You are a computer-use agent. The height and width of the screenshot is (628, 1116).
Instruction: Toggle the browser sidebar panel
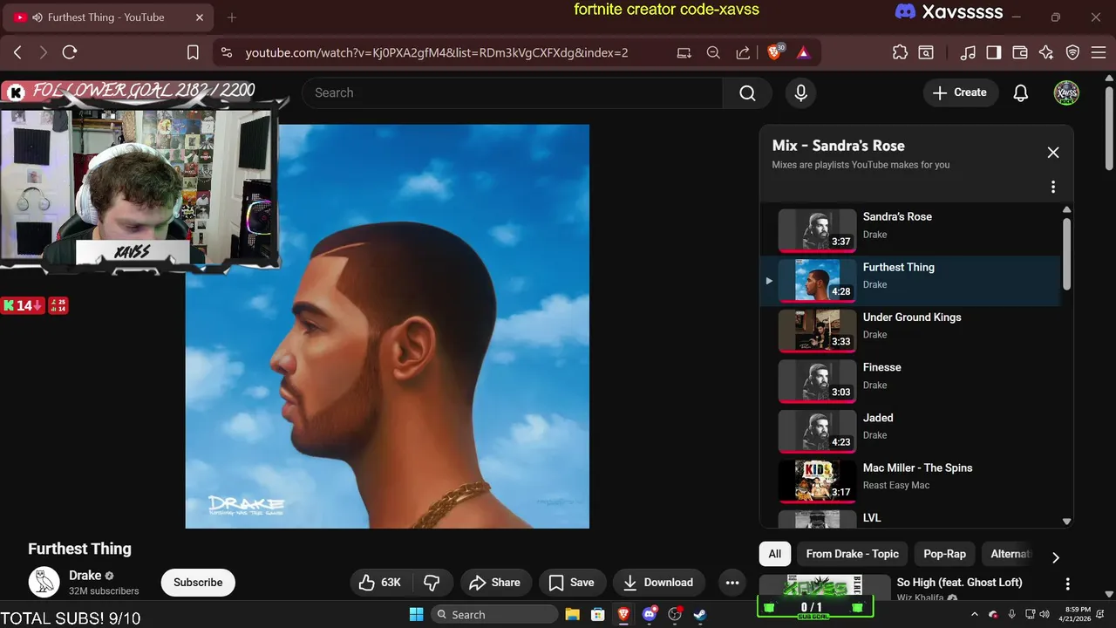coord(994,52)
